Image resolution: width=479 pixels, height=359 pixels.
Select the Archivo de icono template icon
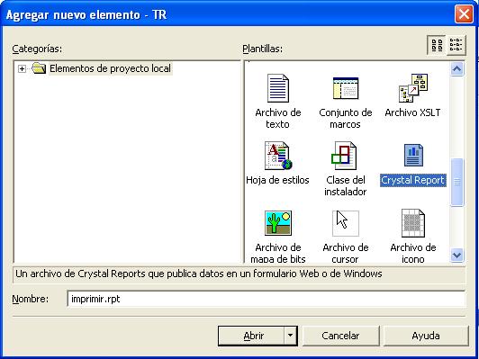pyautogui.click(x=413, y=223)
